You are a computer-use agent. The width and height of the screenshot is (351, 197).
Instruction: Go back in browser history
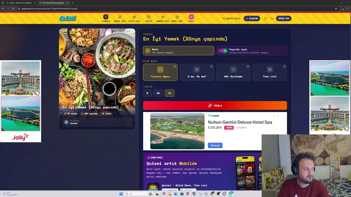[x=3, y=8]
